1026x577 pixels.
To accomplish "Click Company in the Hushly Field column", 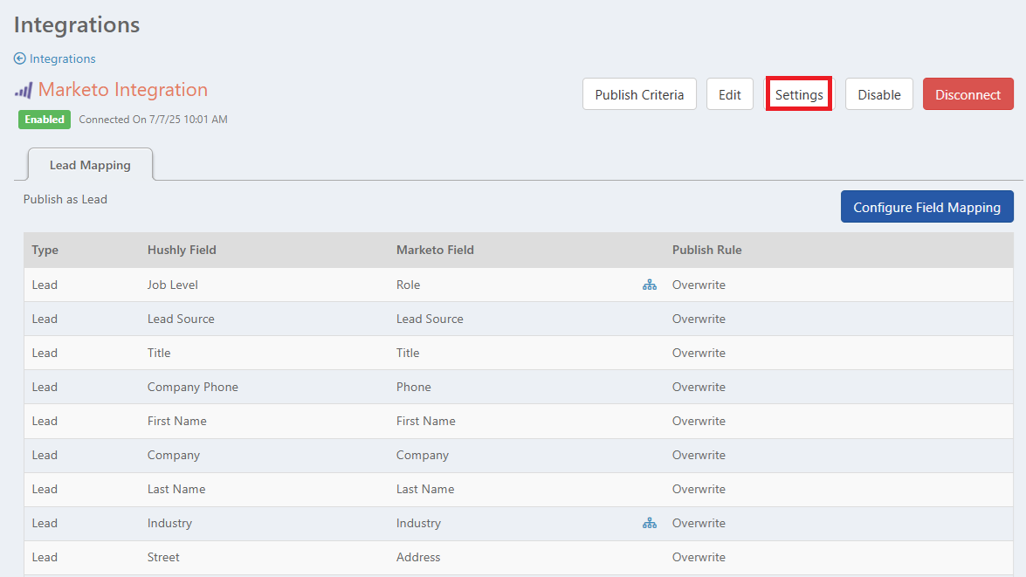I will [174, 455].
